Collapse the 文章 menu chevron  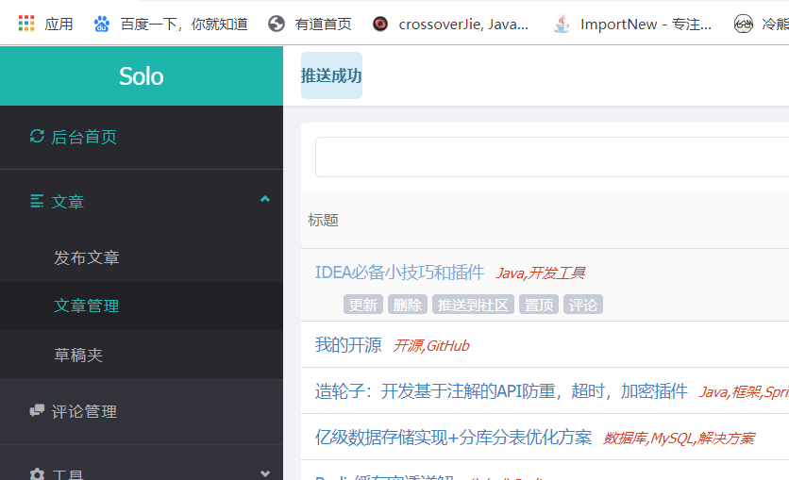click(265, 199)
